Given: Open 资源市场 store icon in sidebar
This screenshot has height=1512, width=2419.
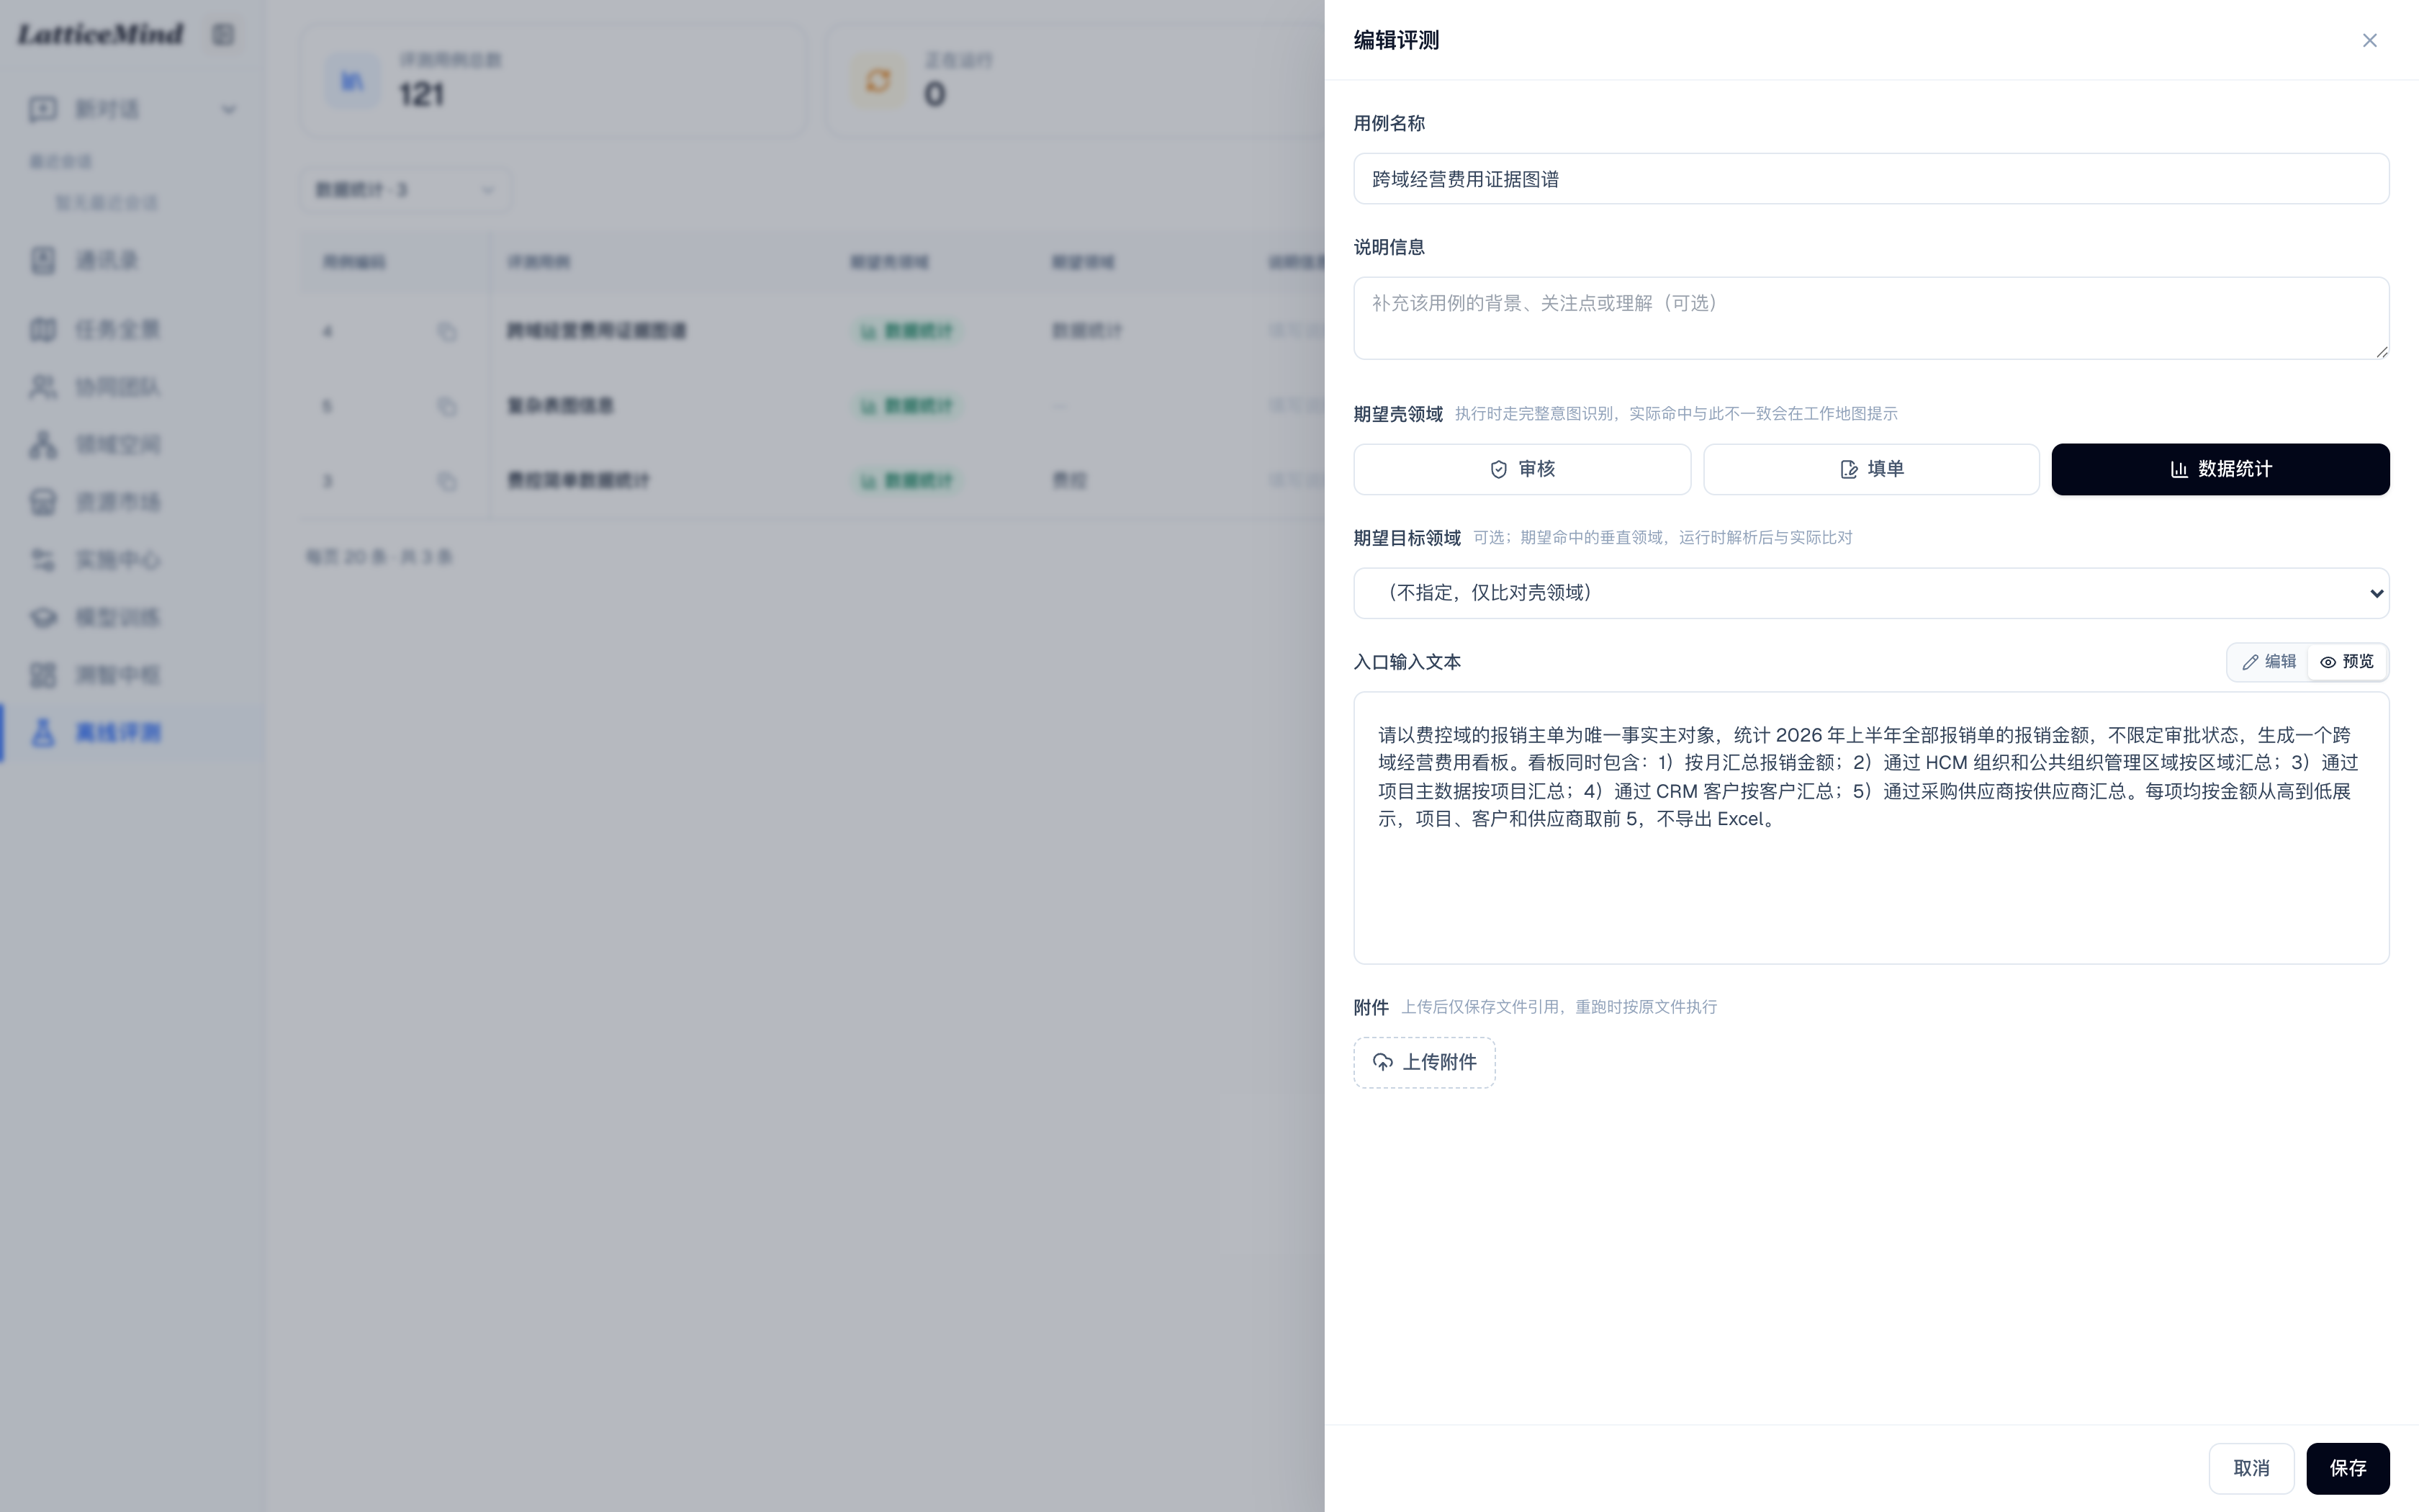Looking at the screenshot, I should [43, 502].
